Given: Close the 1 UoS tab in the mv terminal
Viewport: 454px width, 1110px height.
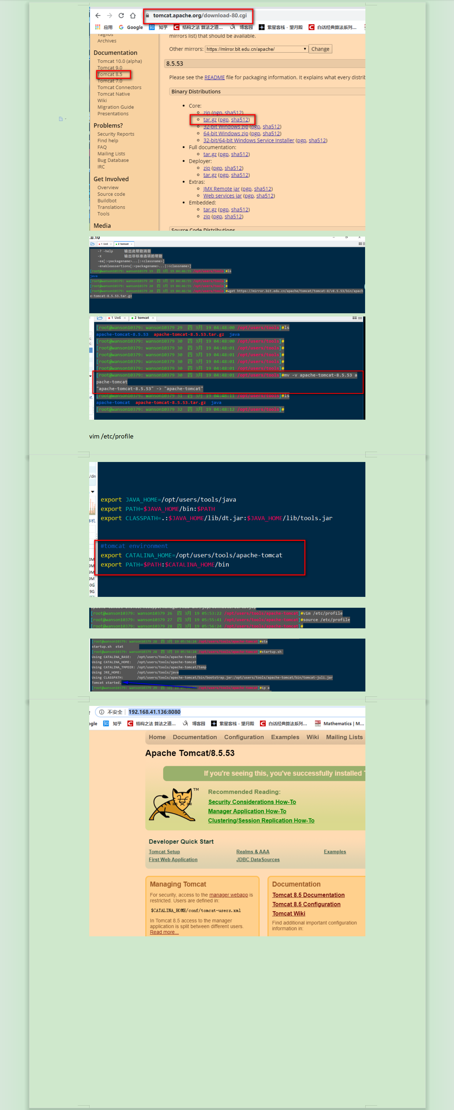Looking at the screenshot, I should pyautogui.click(x=125, y=318).
